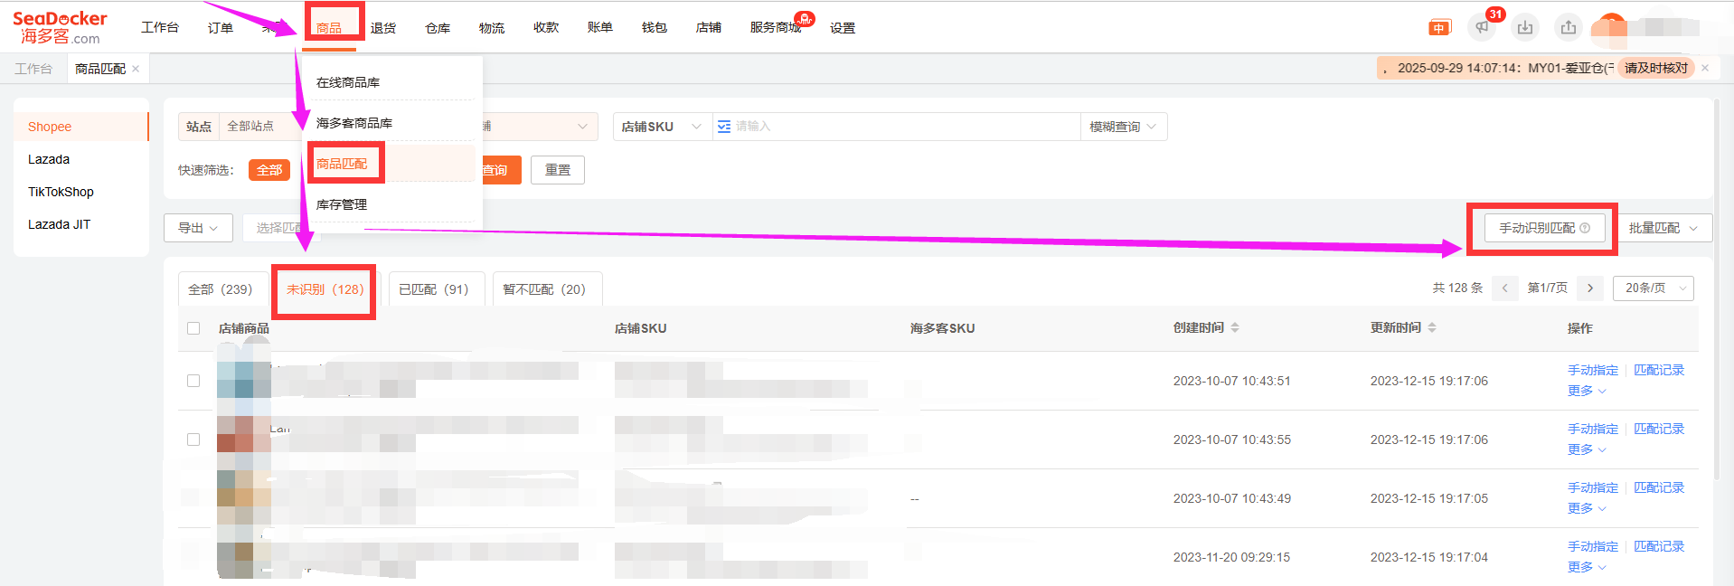Screen dimensions: 1734x586
Task: Click 手动指定 link in the first row
Action: pyautogui.click(x=1593, y=370)
